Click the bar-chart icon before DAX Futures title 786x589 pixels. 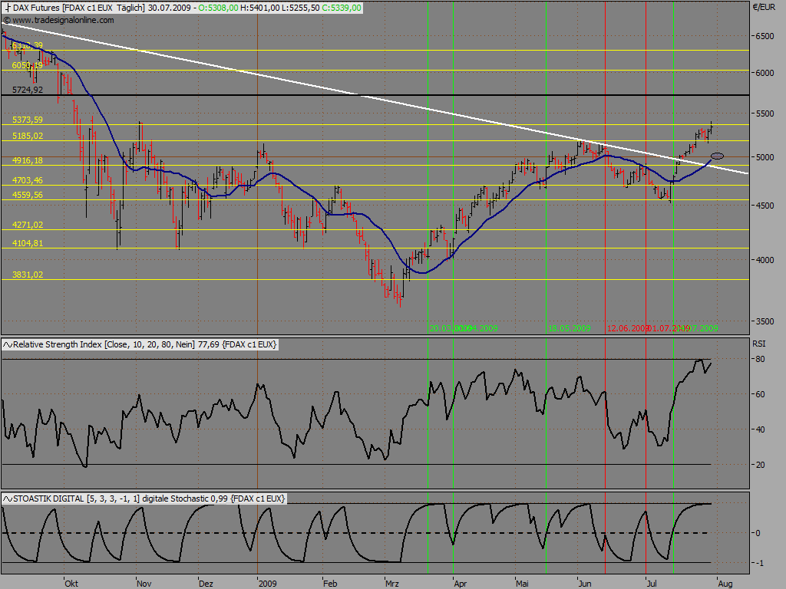pyautogui.click(x=8, y=8)
